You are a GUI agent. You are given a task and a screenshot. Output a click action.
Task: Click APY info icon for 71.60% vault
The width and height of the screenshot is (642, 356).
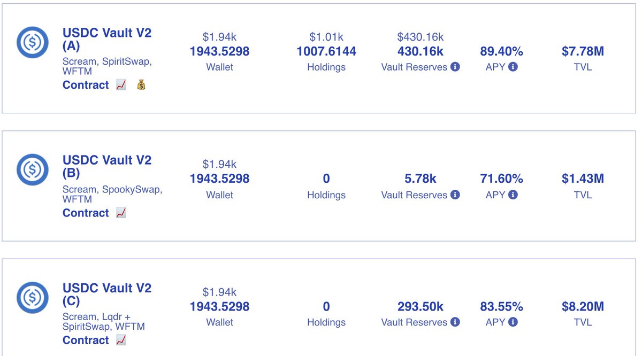[x=513, y=195]
